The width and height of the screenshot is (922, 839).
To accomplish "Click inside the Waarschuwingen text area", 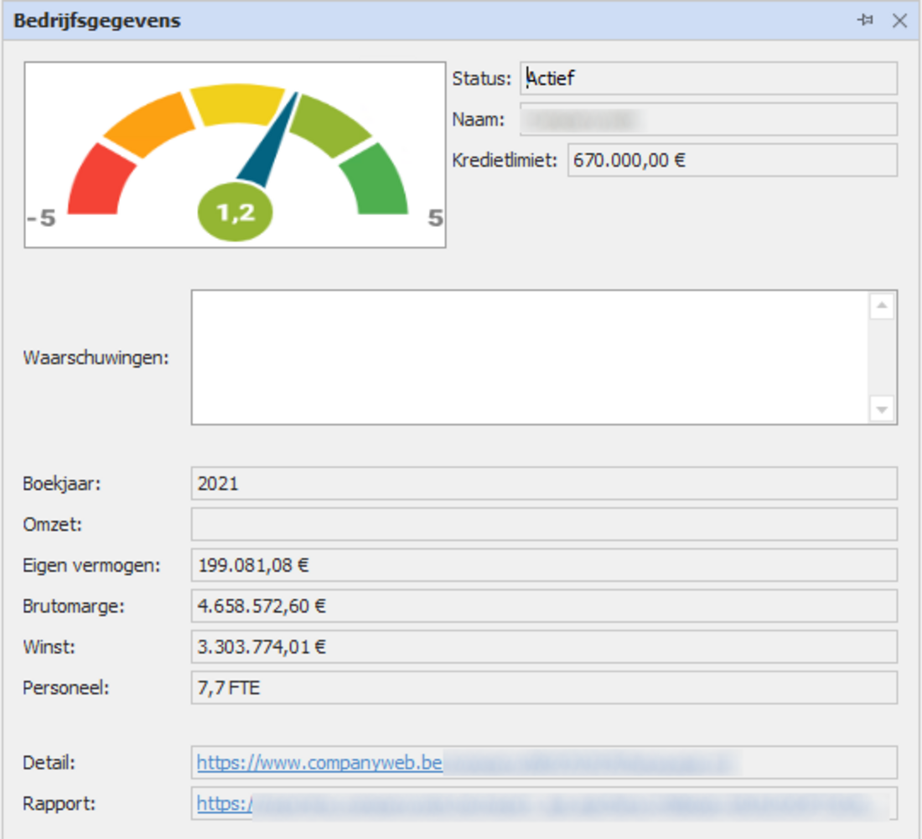I will tap(528, 358).
